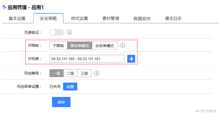The height and width of the screenshot is (115, 219).
Task: Click the IP列表 input field
Action: (87, 59)
